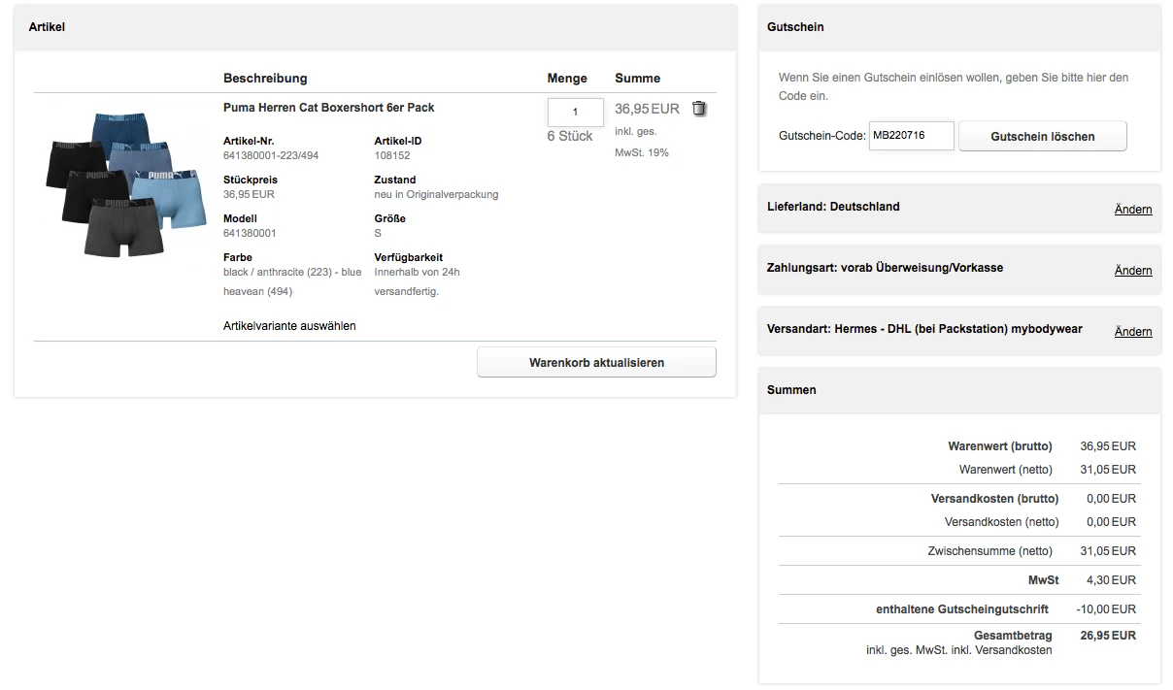The height and width of the screenshot is (690, 1173).
Task: Click the Versandkosten (brutto) amount
Action: pos(1111,499)
